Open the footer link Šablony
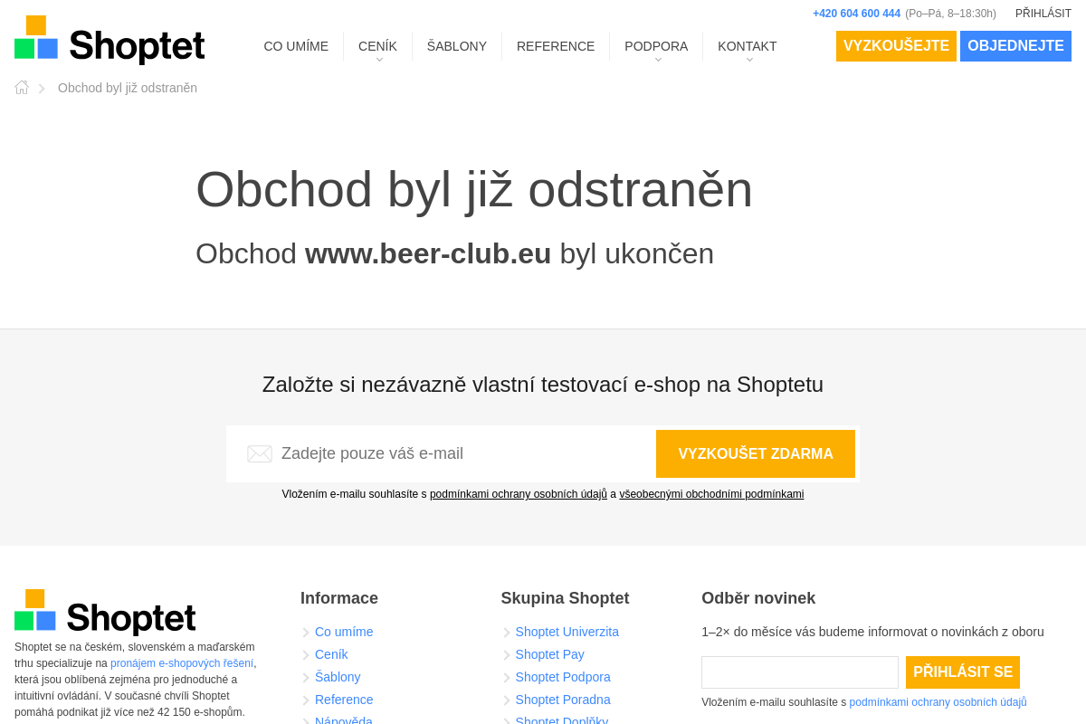Screen dimensions: 1086x724 (338, 677)
